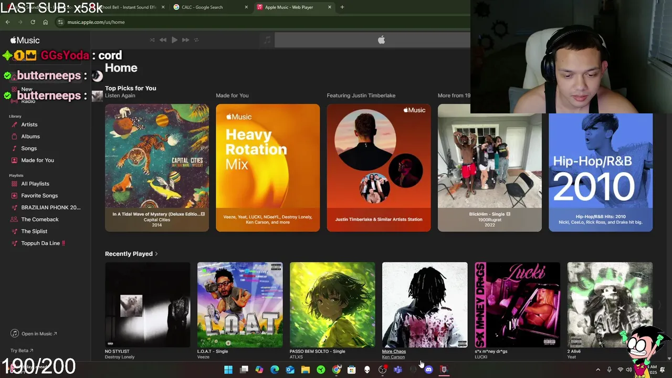Click the Songs music note icon

[15, 149]
